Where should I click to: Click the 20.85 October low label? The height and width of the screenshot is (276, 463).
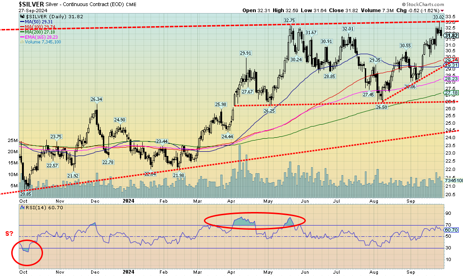(25, 193)
